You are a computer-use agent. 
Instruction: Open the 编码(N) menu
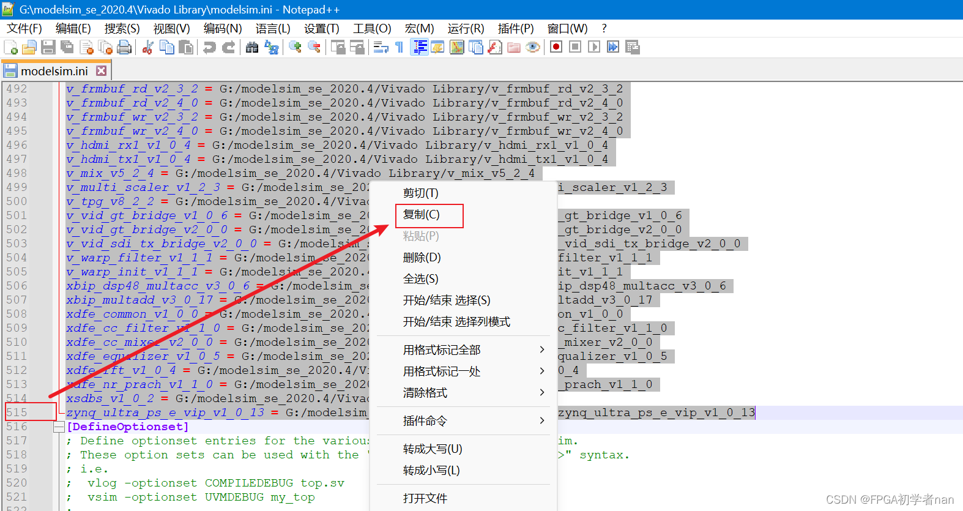(x=223, y=29)
